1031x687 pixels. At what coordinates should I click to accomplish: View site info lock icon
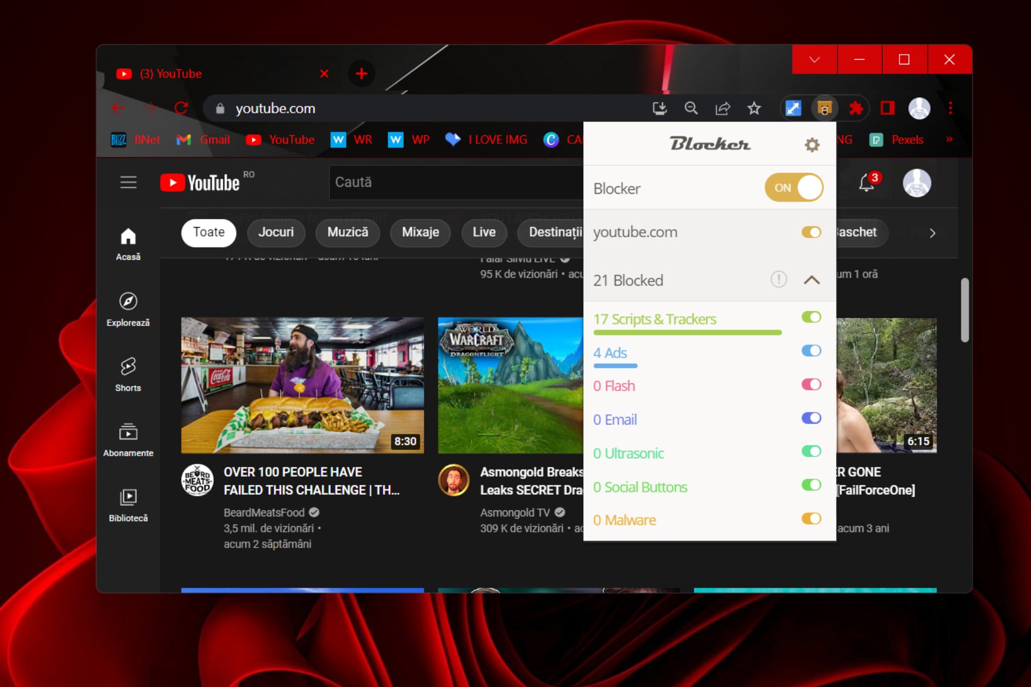click(220, 108)
